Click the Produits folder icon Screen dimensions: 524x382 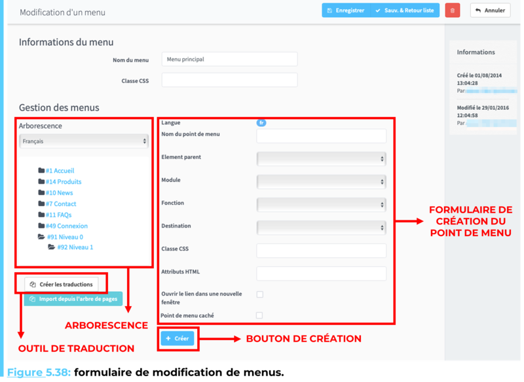(x=41, y=181)
